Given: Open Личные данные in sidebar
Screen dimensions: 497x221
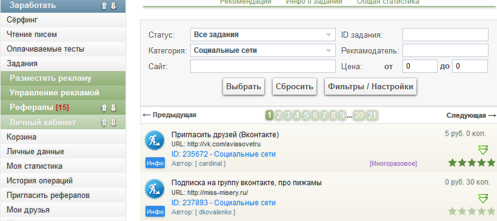Looking at the screenshot, I should pos(63,152).
